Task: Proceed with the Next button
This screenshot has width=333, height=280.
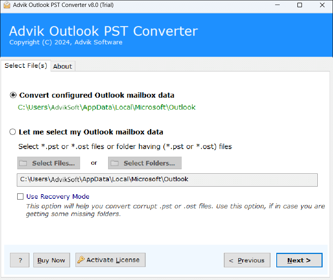Action: (x=299, y=260)
